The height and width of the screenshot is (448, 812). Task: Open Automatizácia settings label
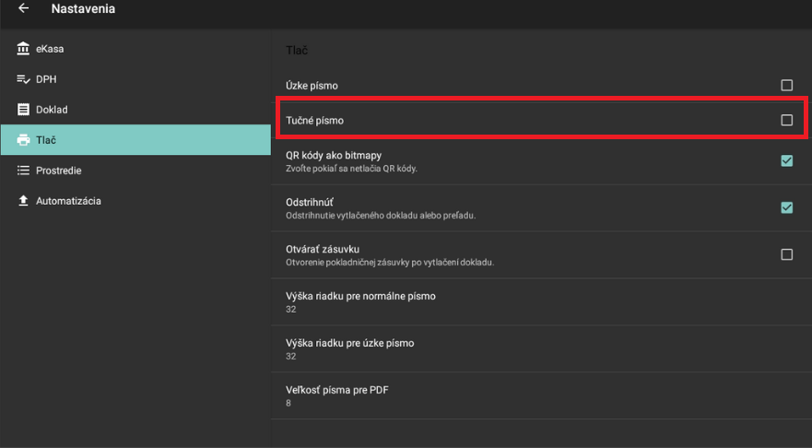68,201
